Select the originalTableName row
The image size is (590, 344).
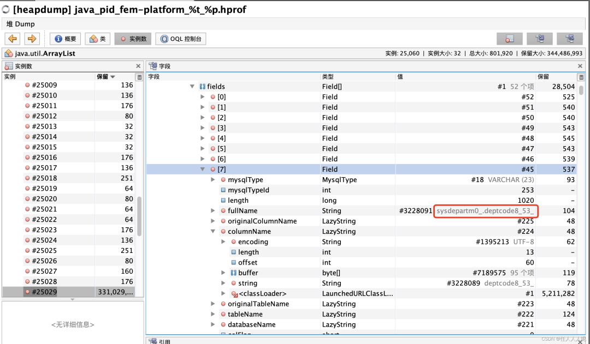(361, 304)
